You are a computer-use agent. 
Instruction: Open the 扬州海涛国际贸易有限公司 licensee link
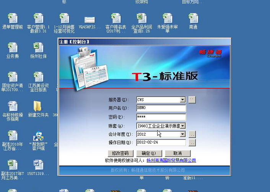coord(171,161)
